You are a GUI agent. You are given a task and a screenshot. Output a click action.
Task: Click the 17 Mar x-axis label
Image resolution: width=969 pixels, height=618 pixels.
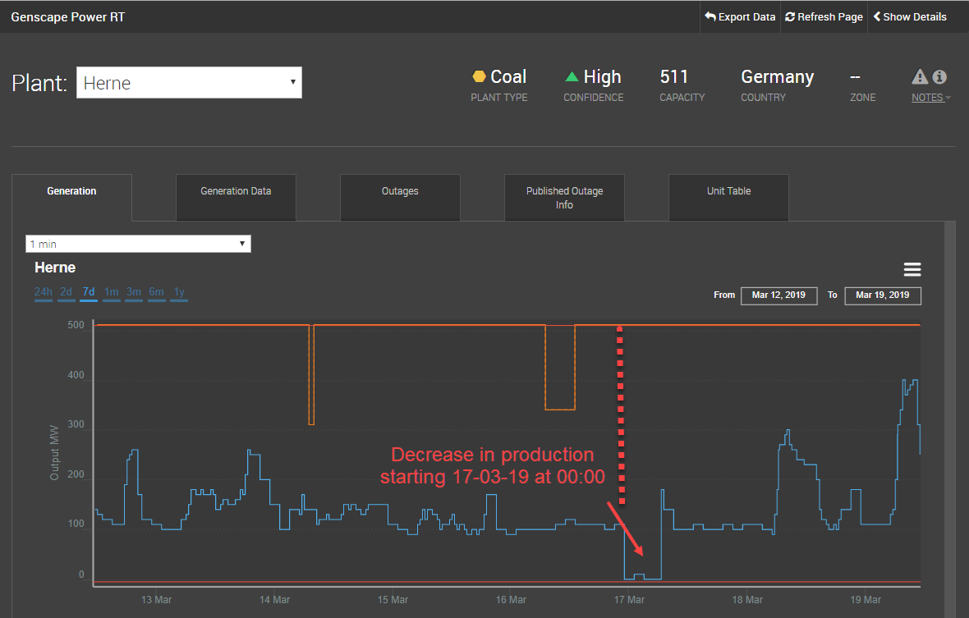click(x=629, y=599)
